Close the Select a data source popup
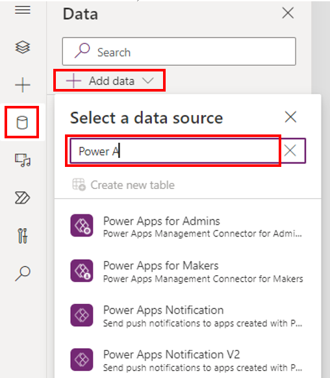This screenshot has width=330, height=378. pyautogui.click(x=290, y=117)
